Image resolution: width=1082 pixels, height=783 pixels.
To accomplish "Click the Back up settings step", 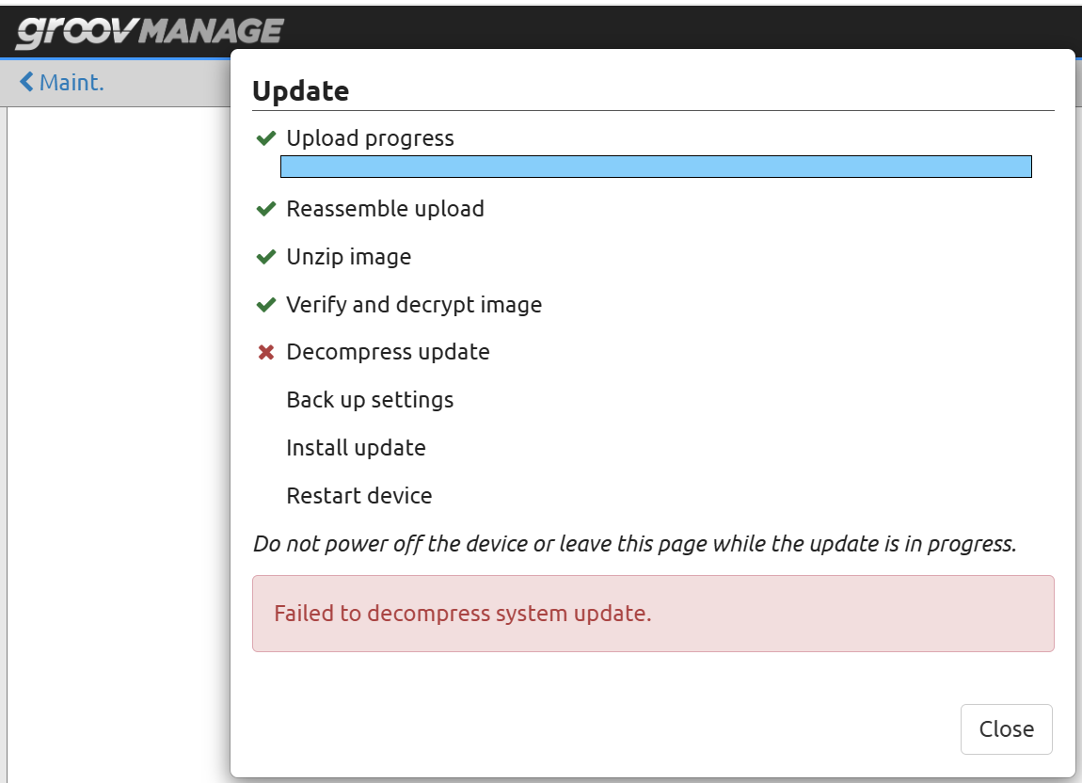I will click(370, 400).
